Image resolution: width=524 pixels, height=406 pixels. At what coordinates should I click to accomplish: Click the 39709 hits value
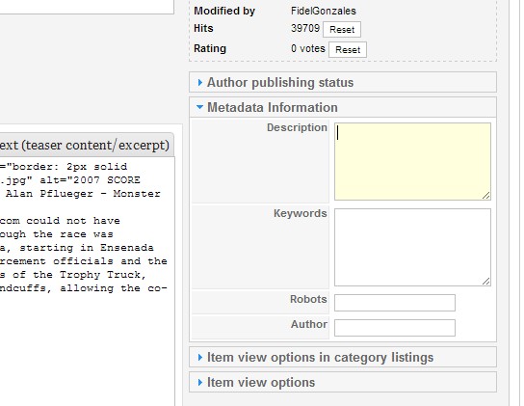(x=305, y=28)
